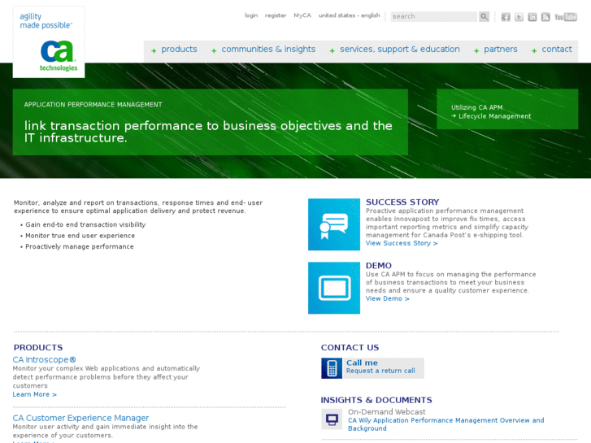Screen dimensions: 591x443
Task: Click 'Proactively manage performance' bullet
Action: click(x=80, y=246)
